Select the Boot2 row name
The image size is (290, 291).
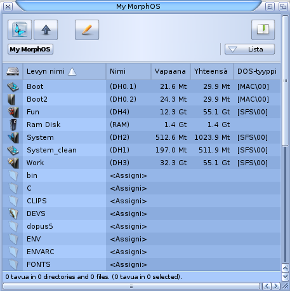37,99
